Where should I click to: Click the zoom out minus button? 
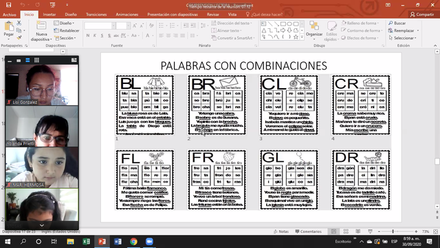(379, 231)
